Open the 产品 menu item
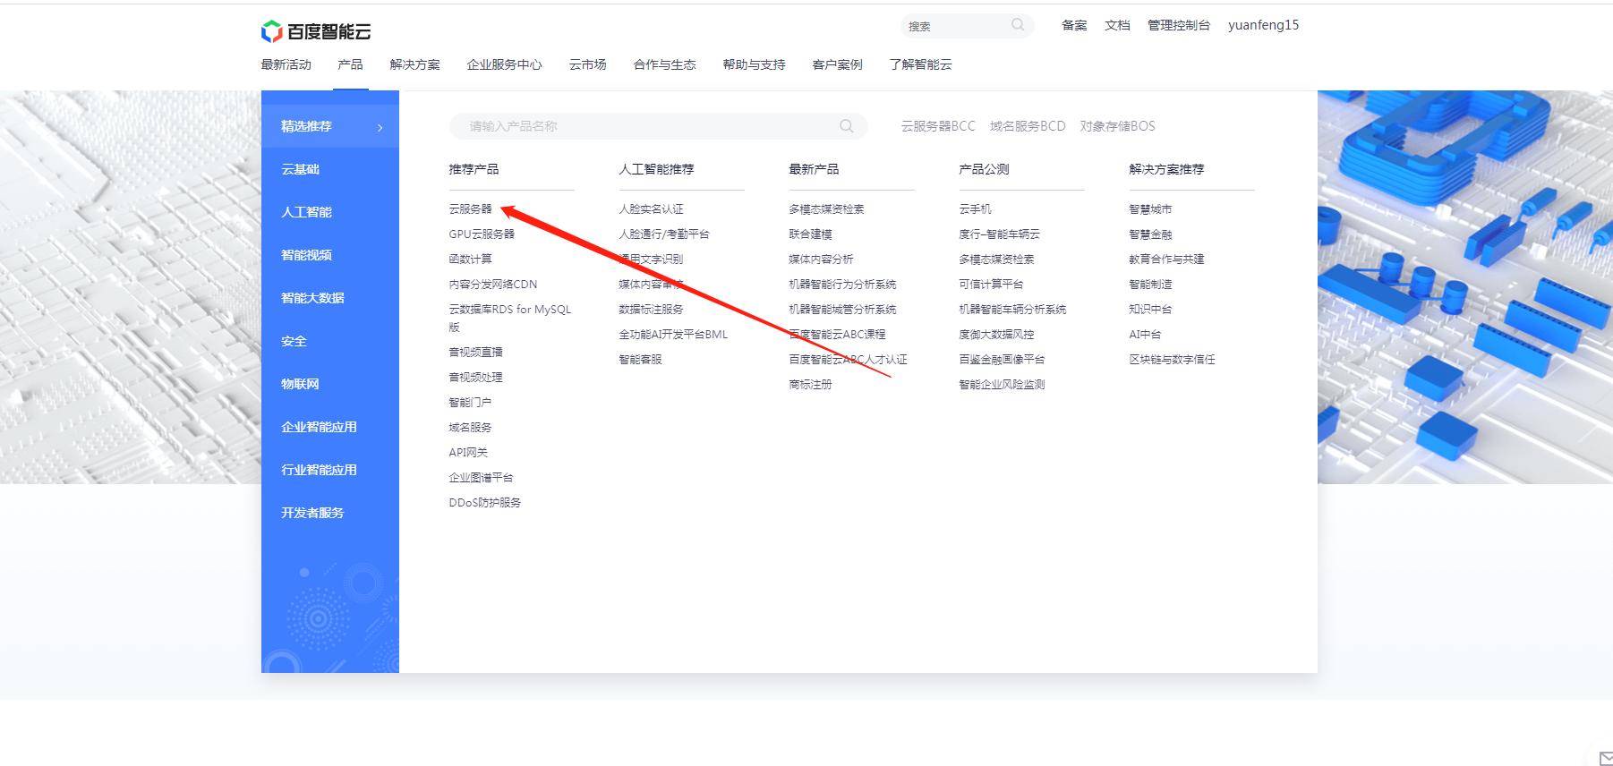Screen dimensions: 1613x766 [x=350, y=64]
